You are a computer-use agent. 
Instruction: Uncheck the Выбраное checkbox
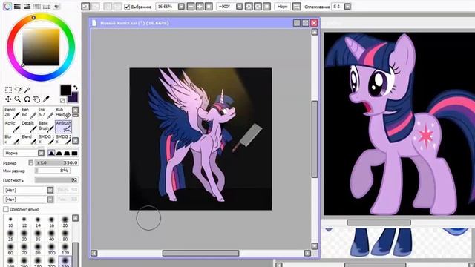click(127, 7)
